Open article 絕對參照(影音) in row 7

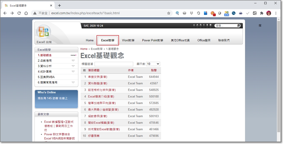pyautogui.click(x=98, y=116)
